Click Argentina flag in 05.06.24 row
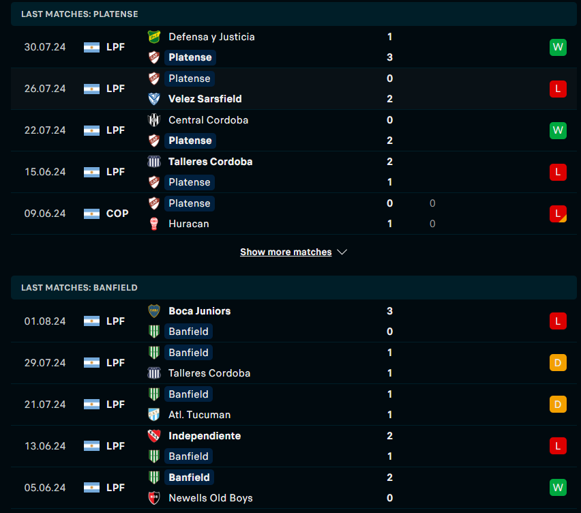 click(x=91, y=488)
